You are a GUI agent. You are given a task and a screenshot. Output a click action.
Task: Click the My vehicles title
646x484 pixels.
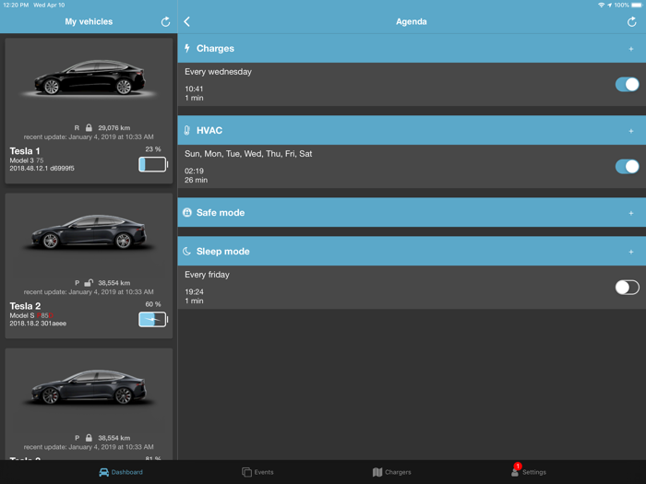coord(89,22)
